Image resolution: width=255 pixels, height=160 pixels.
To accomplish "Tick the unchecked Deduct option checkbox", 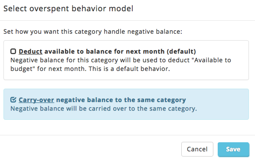I will (x=13, y=51).
